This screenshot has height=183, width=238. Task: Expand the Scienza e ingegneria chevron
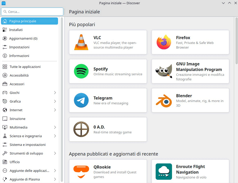tap(55, 136)
